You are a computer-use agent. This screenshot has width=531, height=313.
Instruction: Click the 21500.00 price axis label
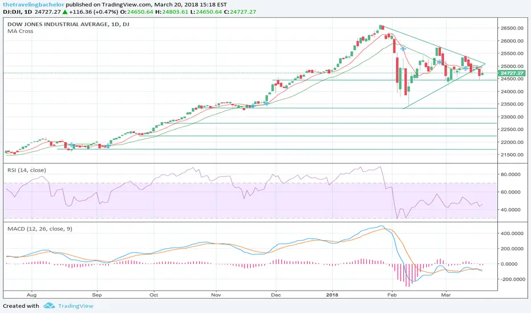[x=512, y=155]
